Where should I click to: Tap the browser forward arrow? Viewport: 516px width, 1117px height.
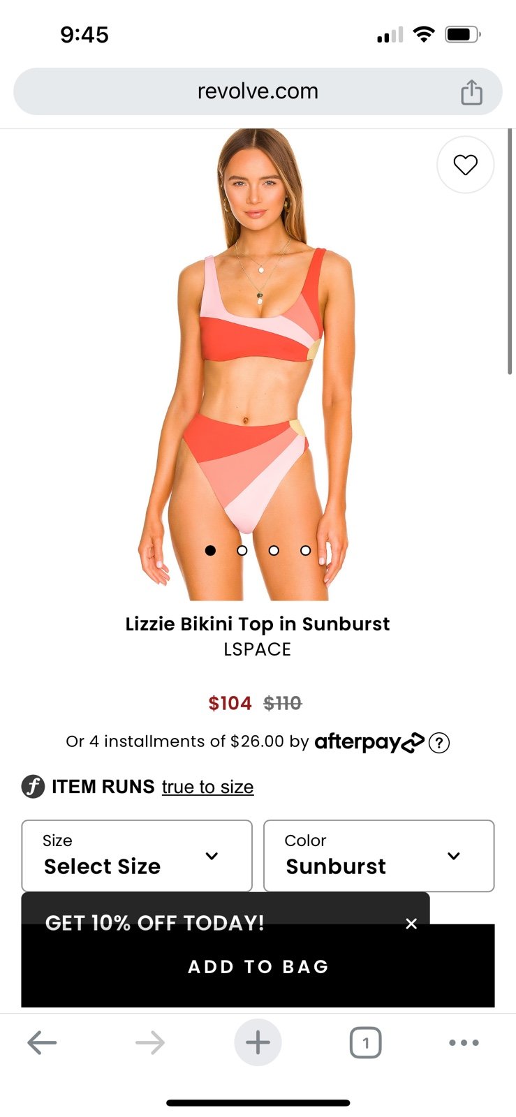point(150,1043)
